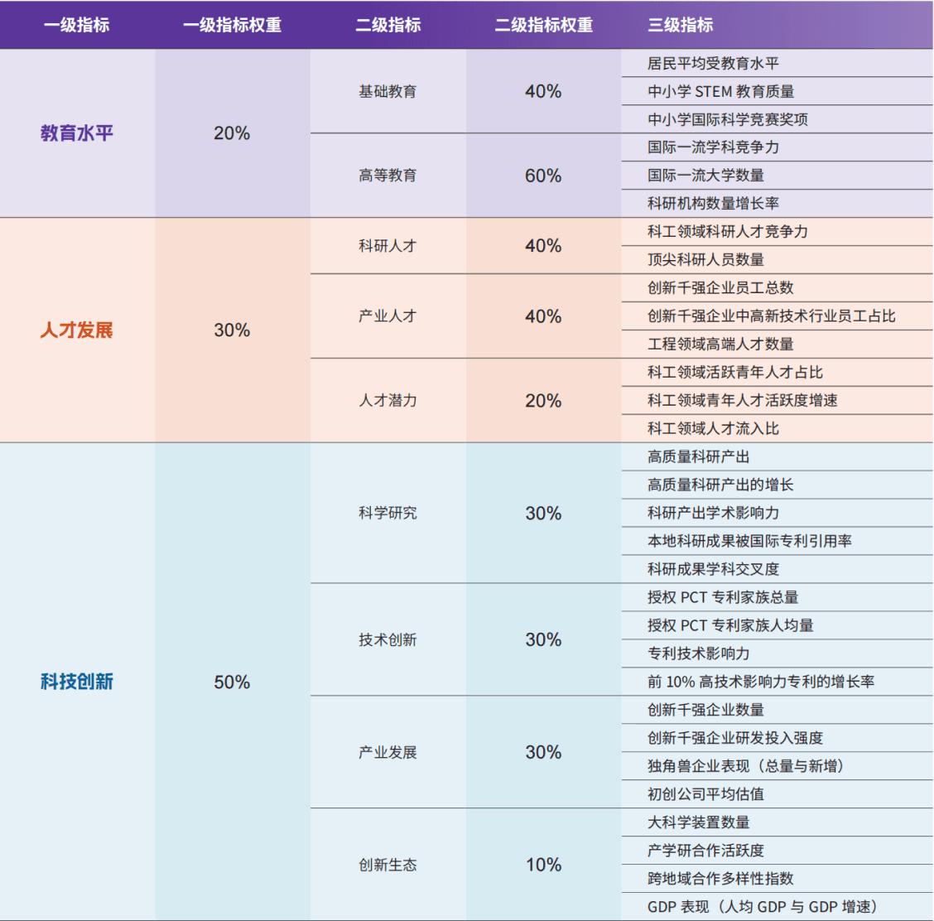Select the 大科学装置数量 row

pos(698,822)
